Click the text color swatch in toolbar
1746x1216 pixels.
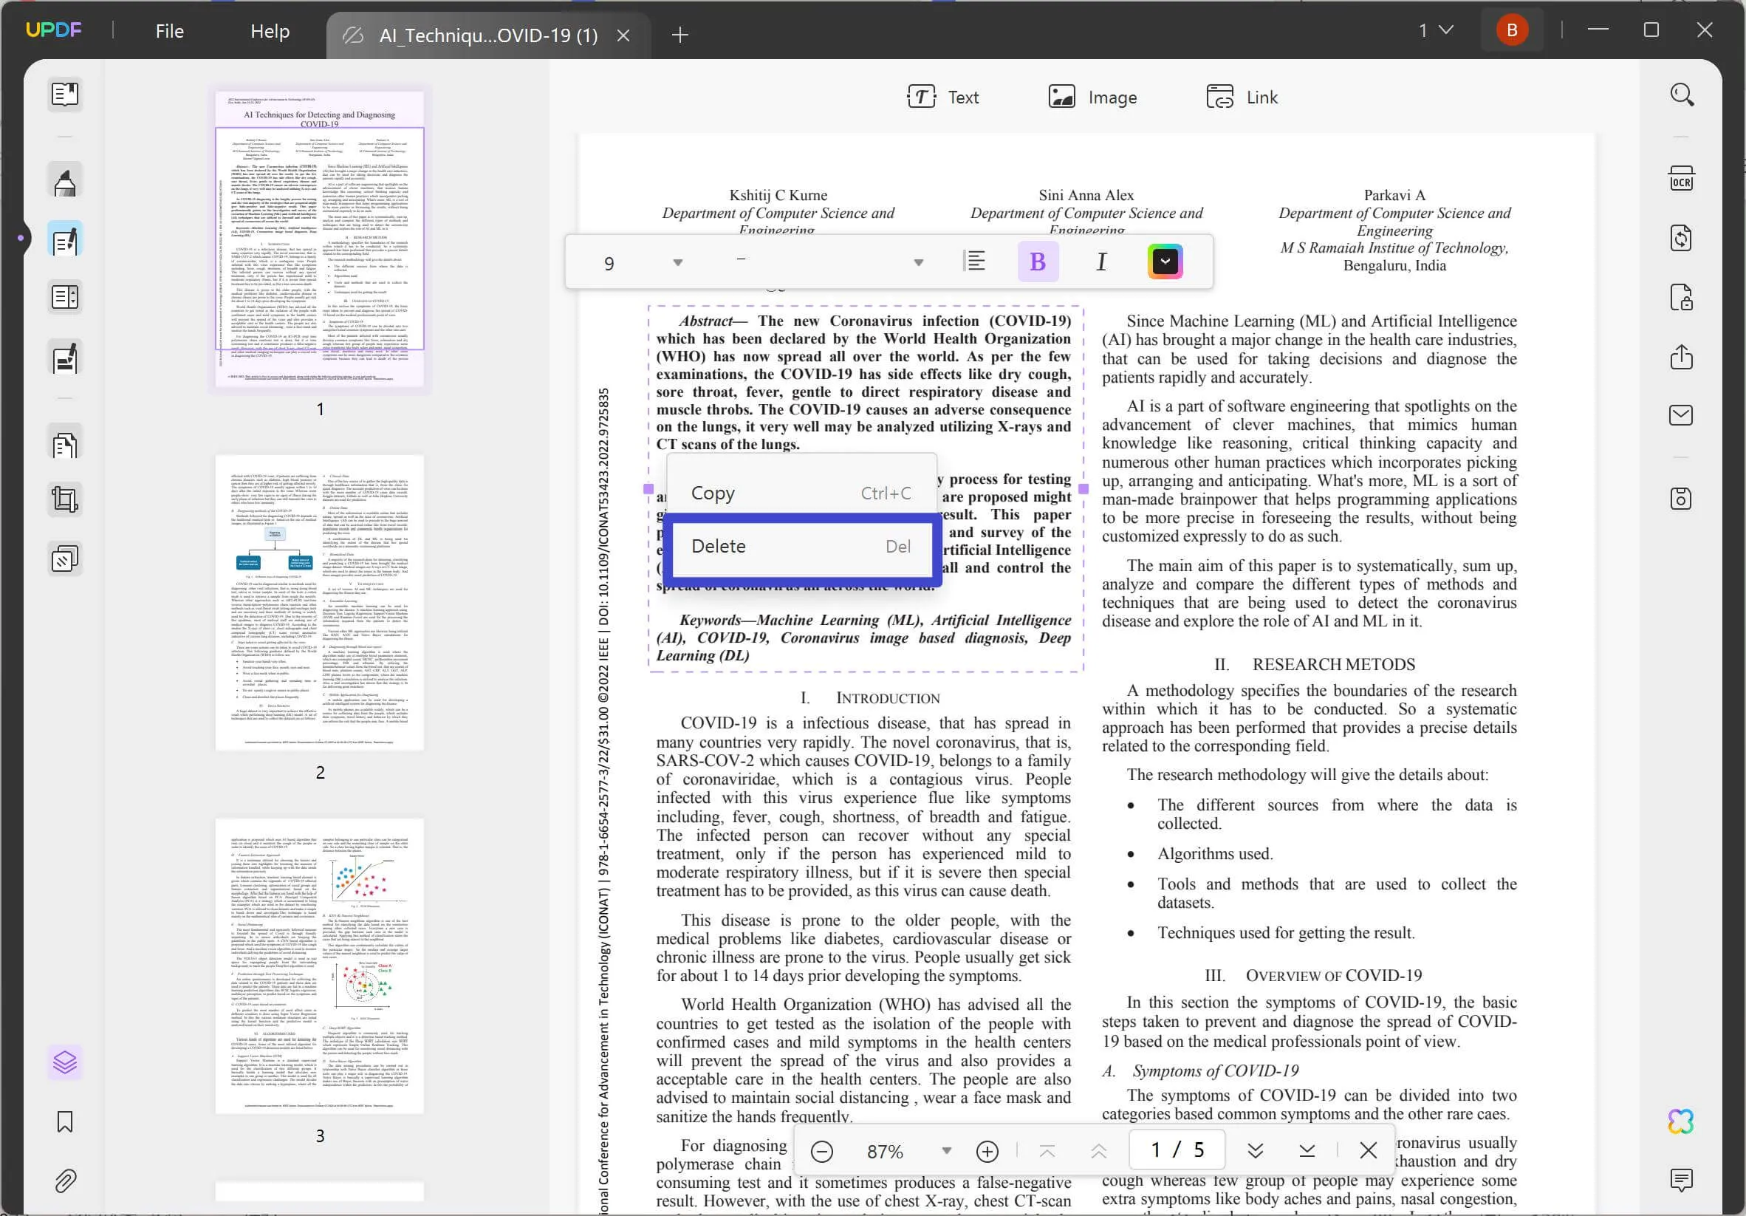[1166, 262]
